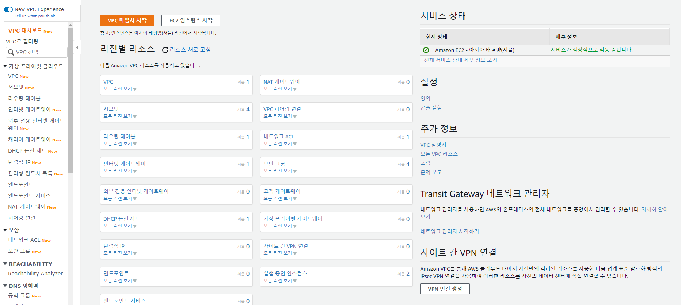Click the VPC 선택 filter input field
This screenshot has height=305, width=681.
37,52
